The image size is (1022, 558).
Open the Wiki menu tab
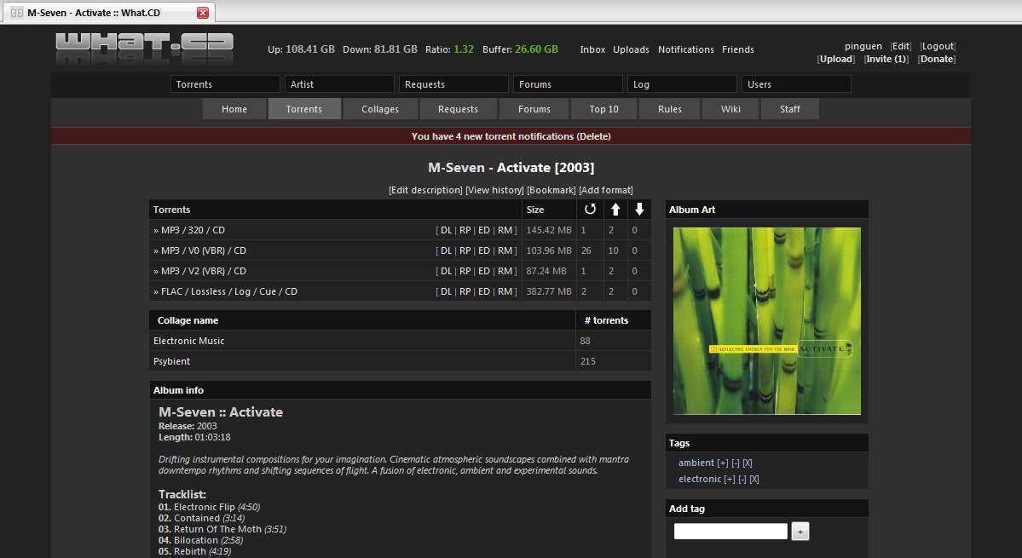(730, 109)
